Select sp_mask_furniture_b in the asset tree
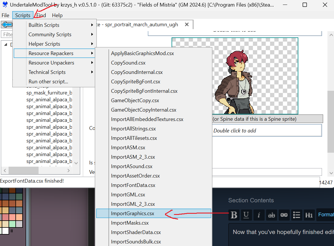 tap(49, 93)
